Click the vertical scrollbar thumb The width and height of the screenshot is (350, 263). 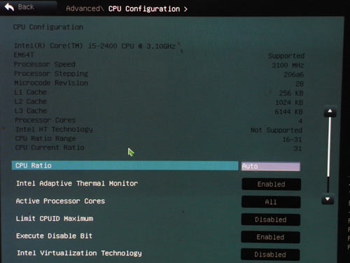pyautogui.click(x=329, y=147)
